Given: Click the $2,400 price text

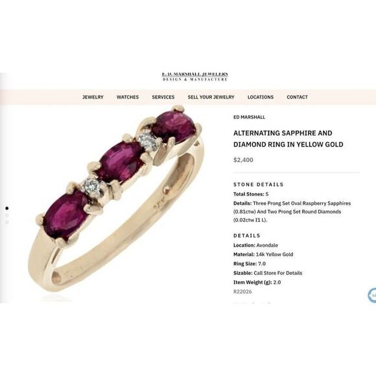Looking at the screenshot, I should tap(243, 160).
